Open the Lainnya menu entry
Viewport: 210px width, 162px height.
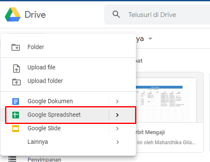coord(68,142)
